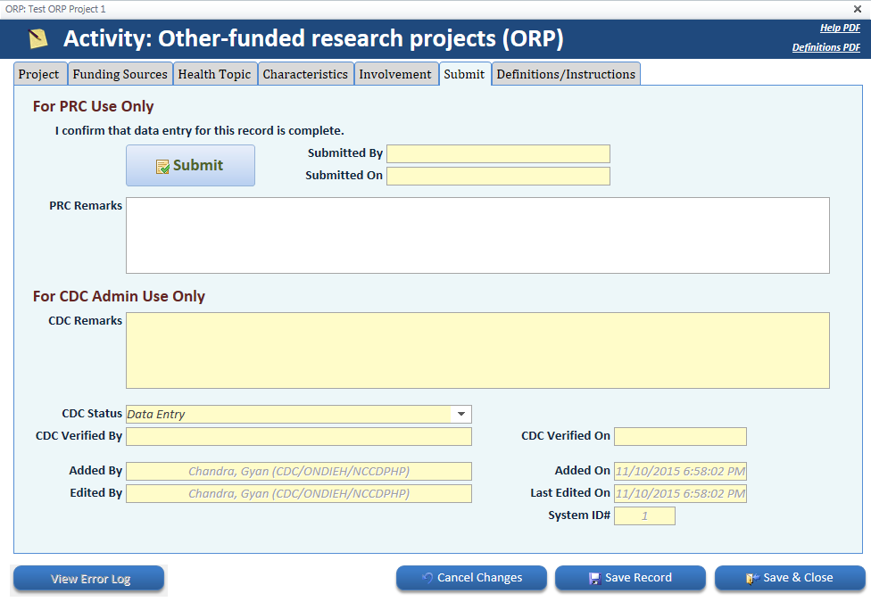Image resolution: width=871 pixels, height=610 pixels.
Task: Click the 'For PRC Use Only' heading
Action: [x=94, y=106]
